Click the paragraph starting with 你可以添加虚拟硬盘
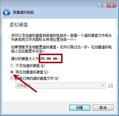Screen dimensions: 119x116 pyautogui.click(x=61, y=37)
